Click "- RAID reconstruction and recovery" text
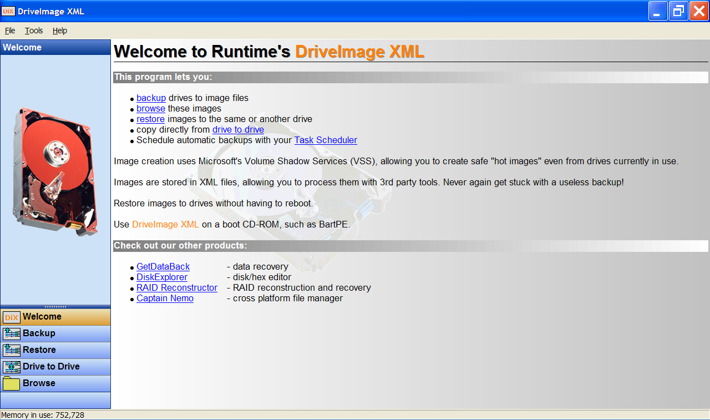Screen dimensions: 710x420 pos(298,288)
